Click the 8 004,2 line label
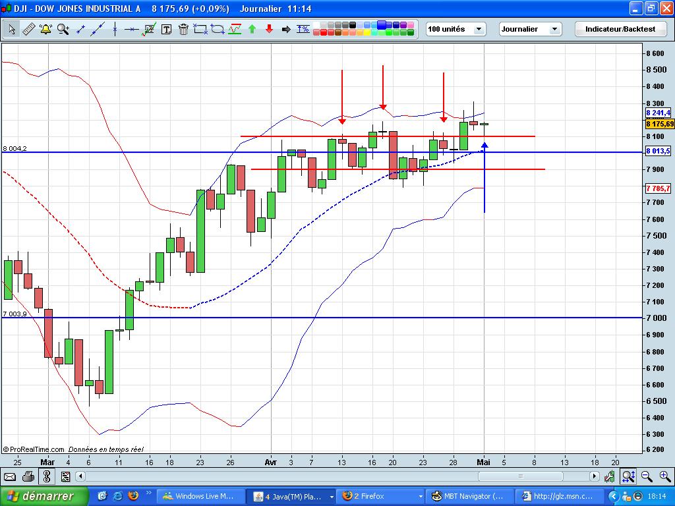675x506 pixels. [x=15, y=148]
